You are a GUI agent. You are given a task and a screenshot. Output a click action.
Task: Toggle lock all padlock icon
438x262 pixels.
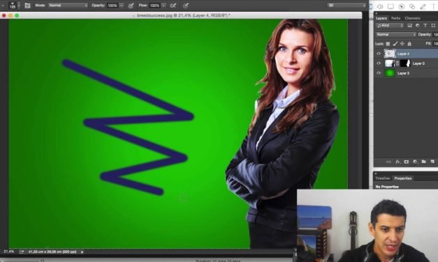(409, 44)
